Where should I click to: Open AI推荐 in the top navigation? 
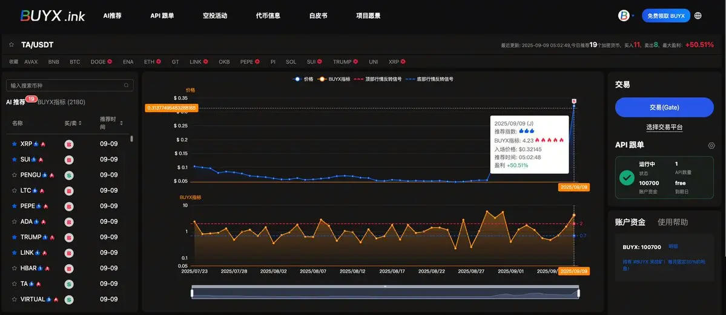tap(113, 16)
